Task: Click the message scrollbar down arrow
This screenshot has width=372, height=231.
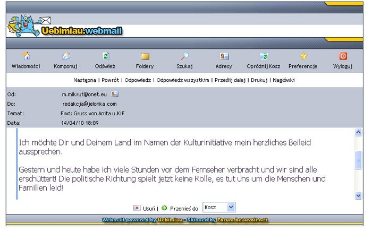Action: tap(358, 195)
